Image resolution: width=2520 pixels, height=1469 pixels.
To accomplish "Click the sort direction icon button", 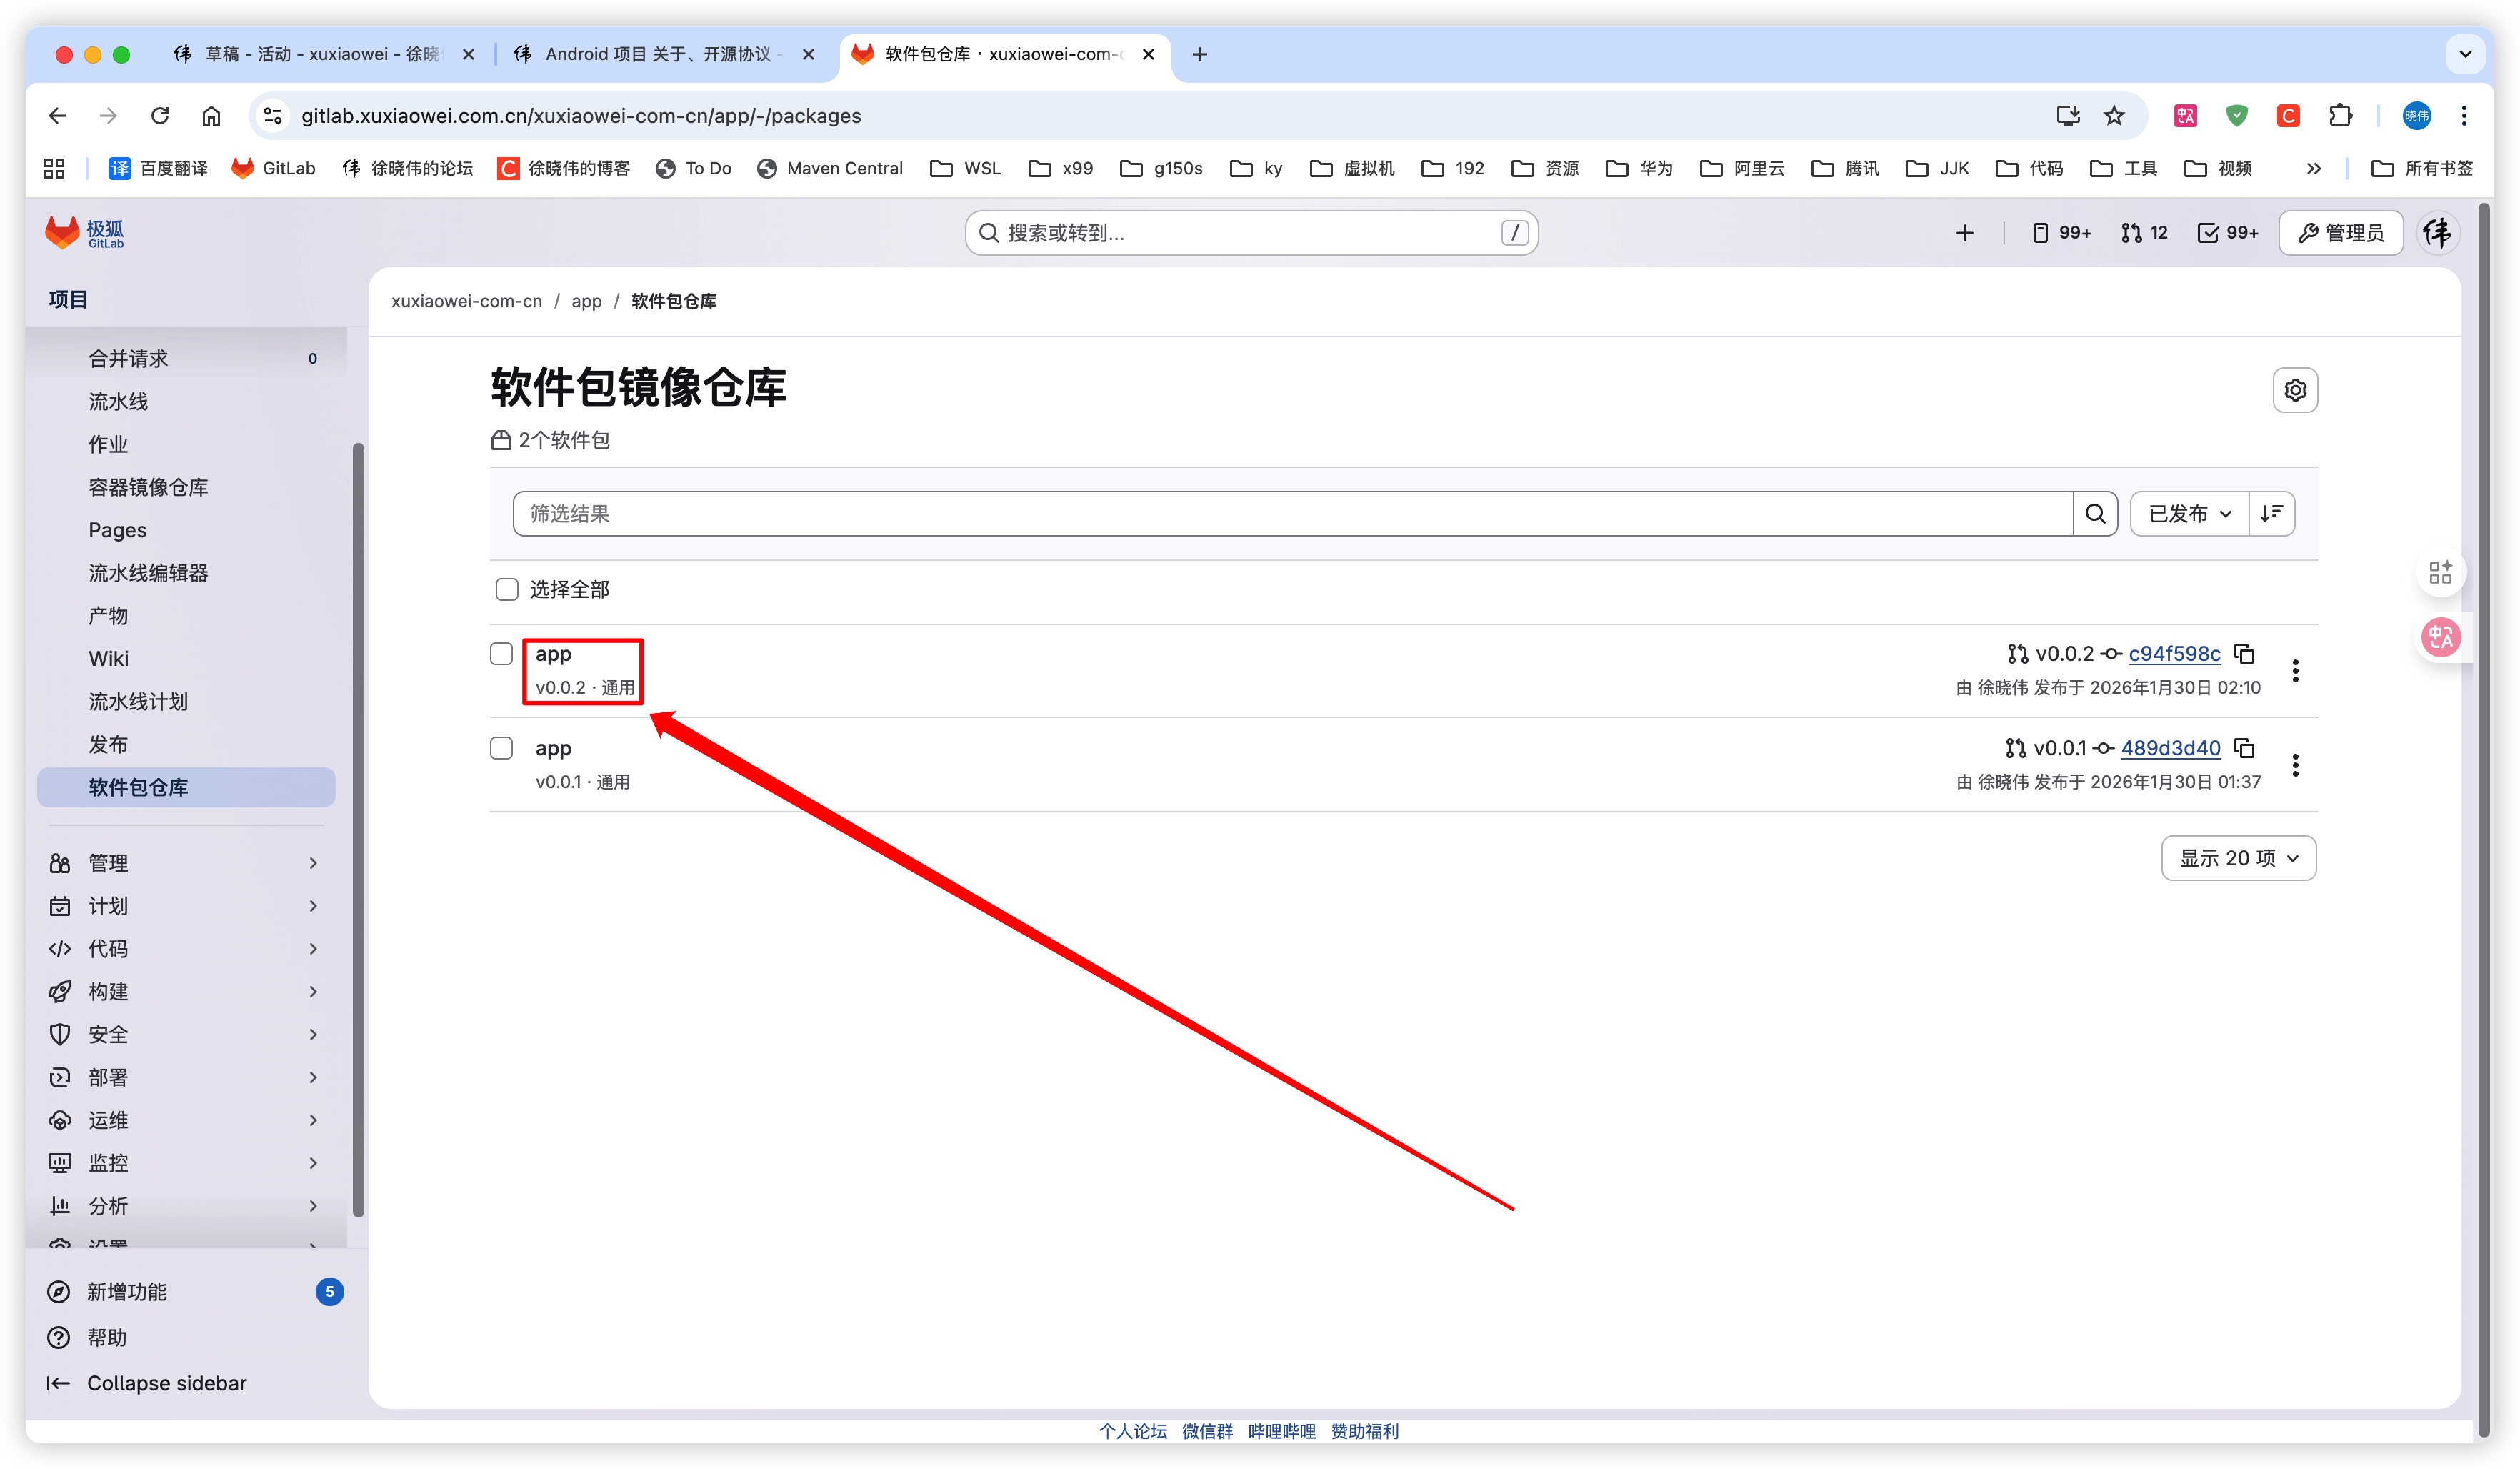I will click(x=2271, y=514).
